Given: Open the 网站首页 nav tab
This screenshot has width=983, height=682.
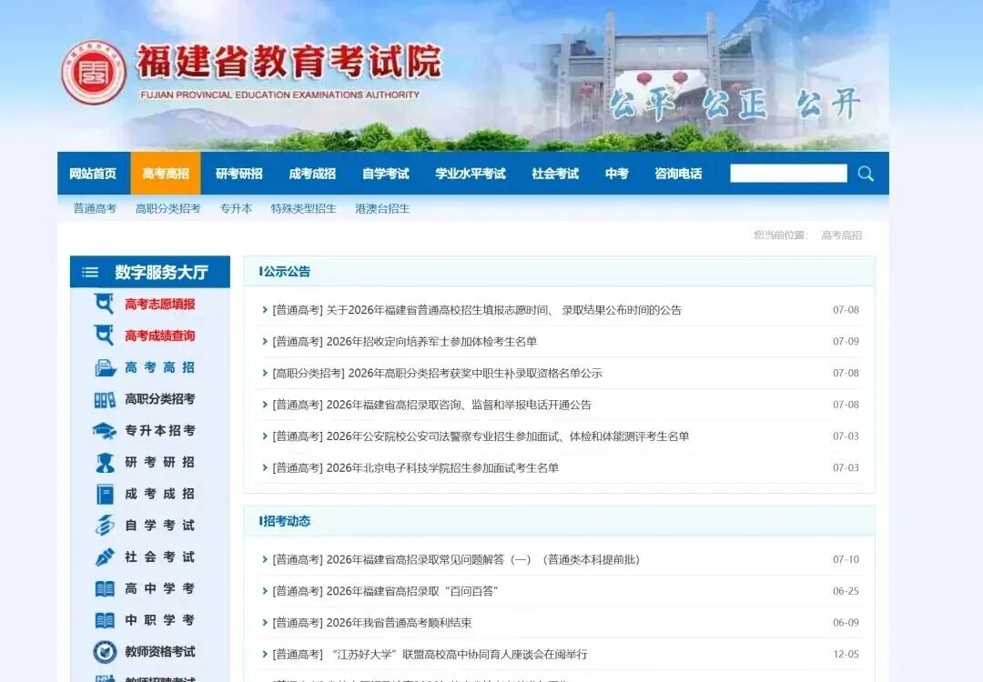Looking at the screenshot, I should click(93, 174).
